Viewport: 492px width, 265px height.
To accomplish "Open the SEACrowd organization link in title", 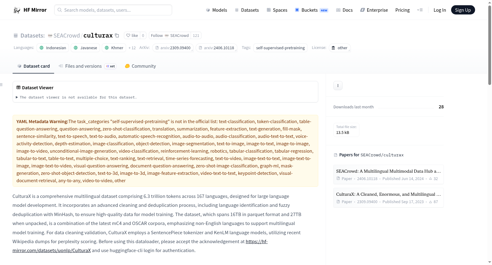I will pos(66,36).
